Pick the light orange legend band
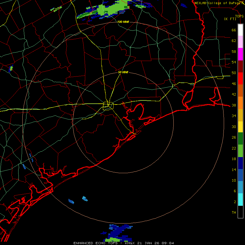Image resolution: width=245 pixels, height=245 pixels. point(240,103)
